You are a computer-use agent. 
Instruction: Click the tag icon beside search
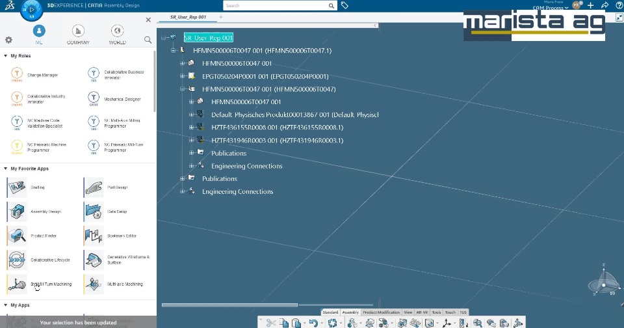(x=344, y=6)
